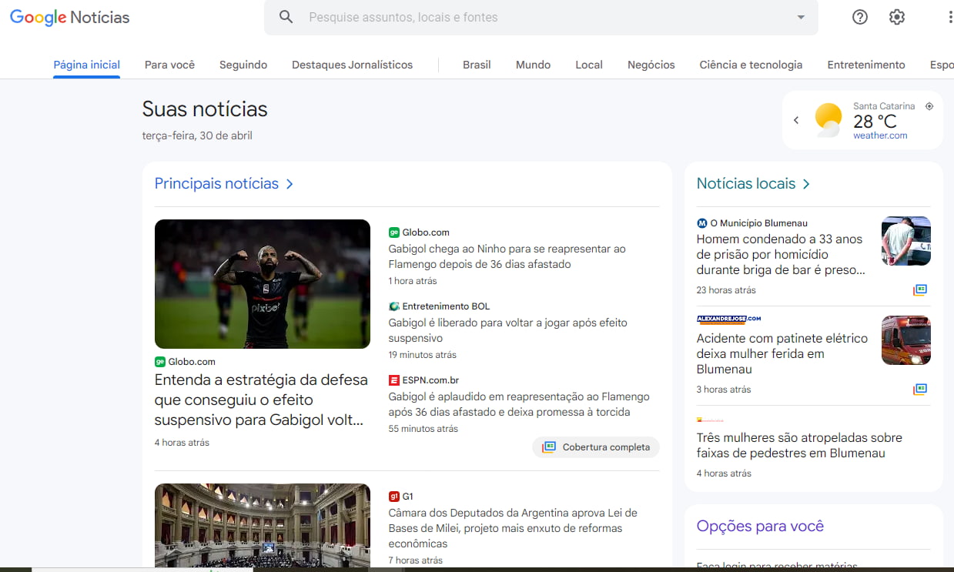Open Ciência e tecnologia tab
Viewport: 954px width, 572px height.
point(751,65)
